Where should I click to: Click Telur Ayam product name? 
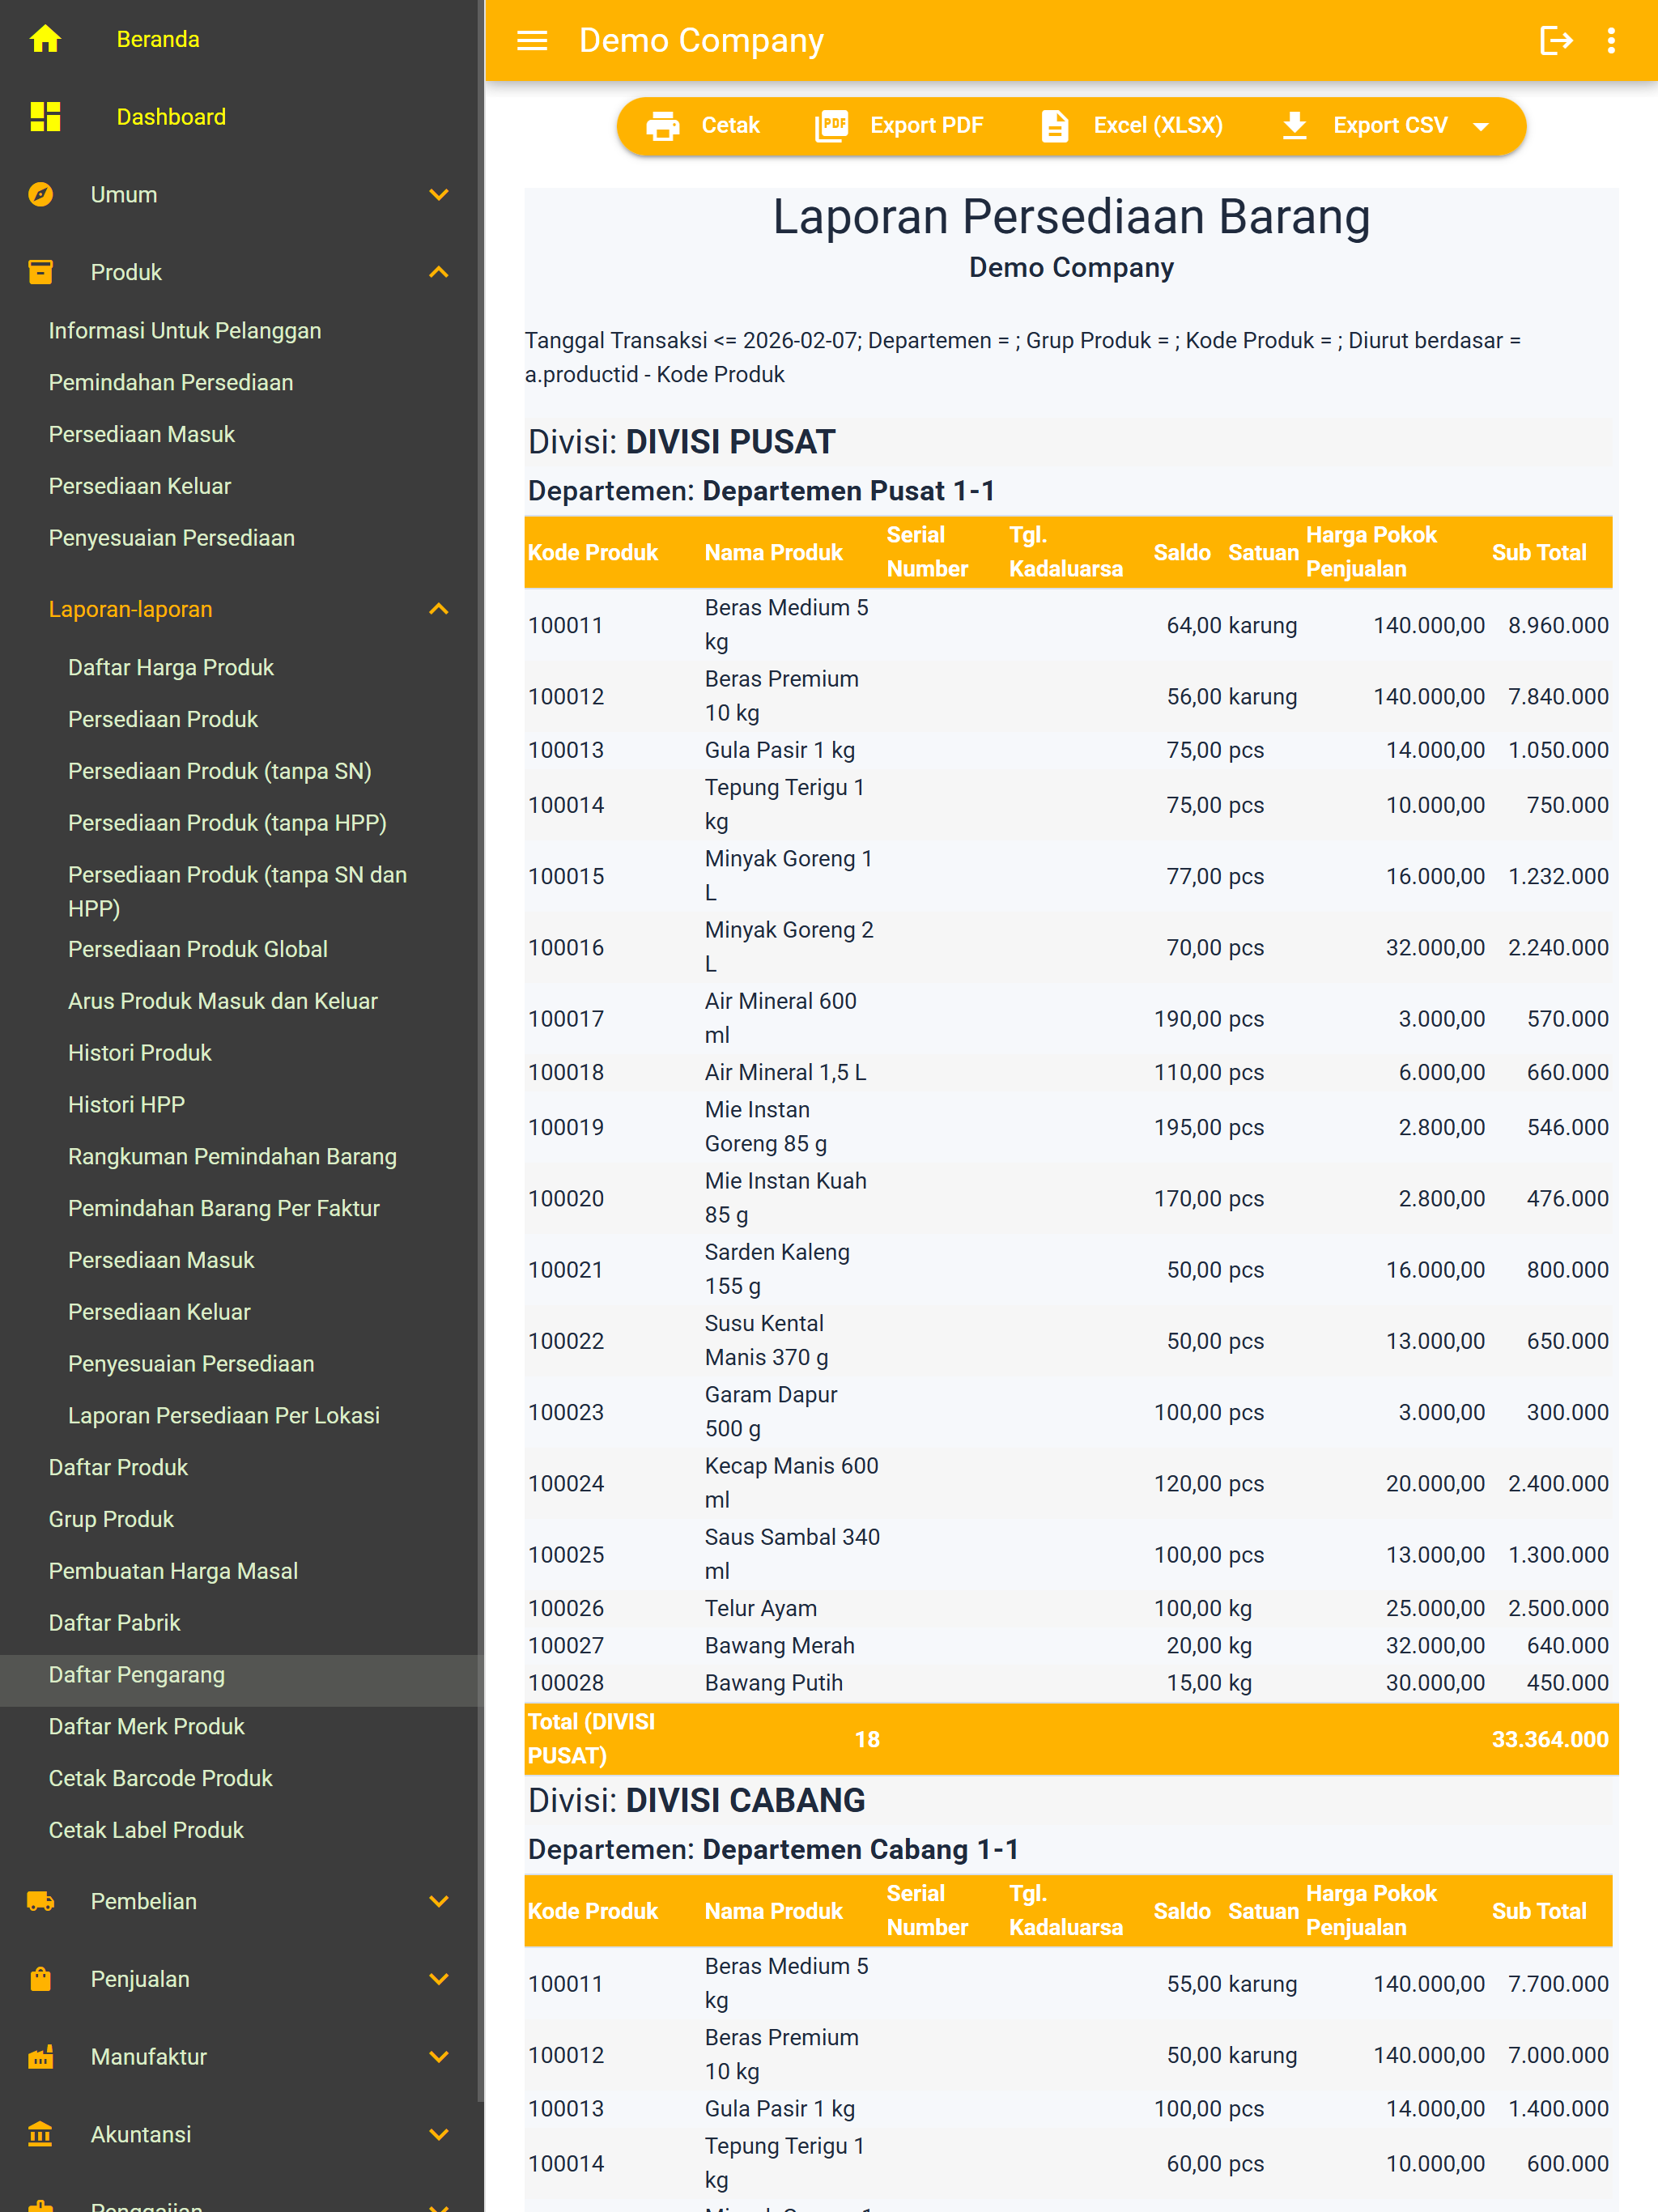[761, 1609]
